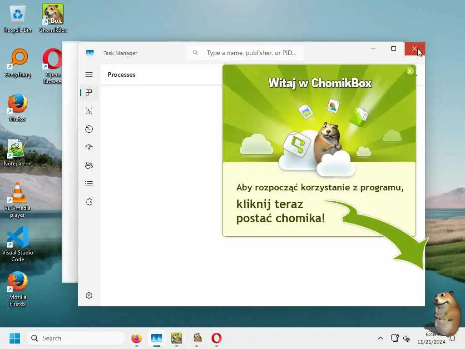Close the Task Manager window
The image size is (465, 349).
tap(415, 49)
